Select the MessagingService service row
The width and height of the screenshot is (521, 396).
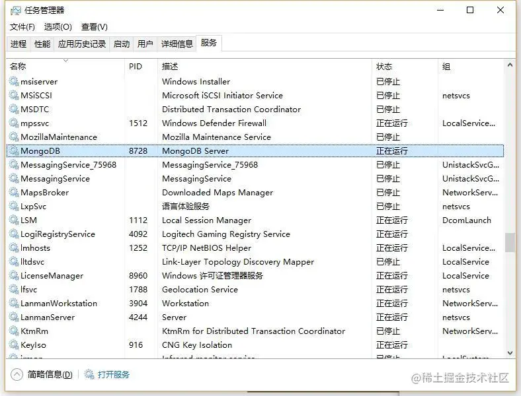255,178
